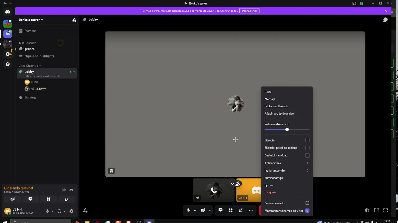The width and height of the screenshot is (398, 223).
Task: Enter full screen call view
Action: (x=386, y=210)
